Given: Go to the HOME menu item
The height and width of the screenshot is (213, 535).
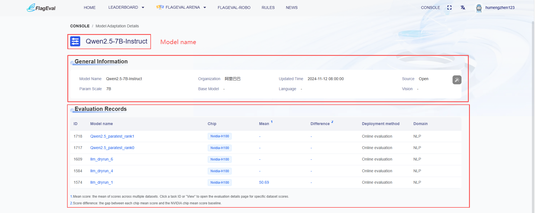Looking at the screenshot, I should (90, 8).
